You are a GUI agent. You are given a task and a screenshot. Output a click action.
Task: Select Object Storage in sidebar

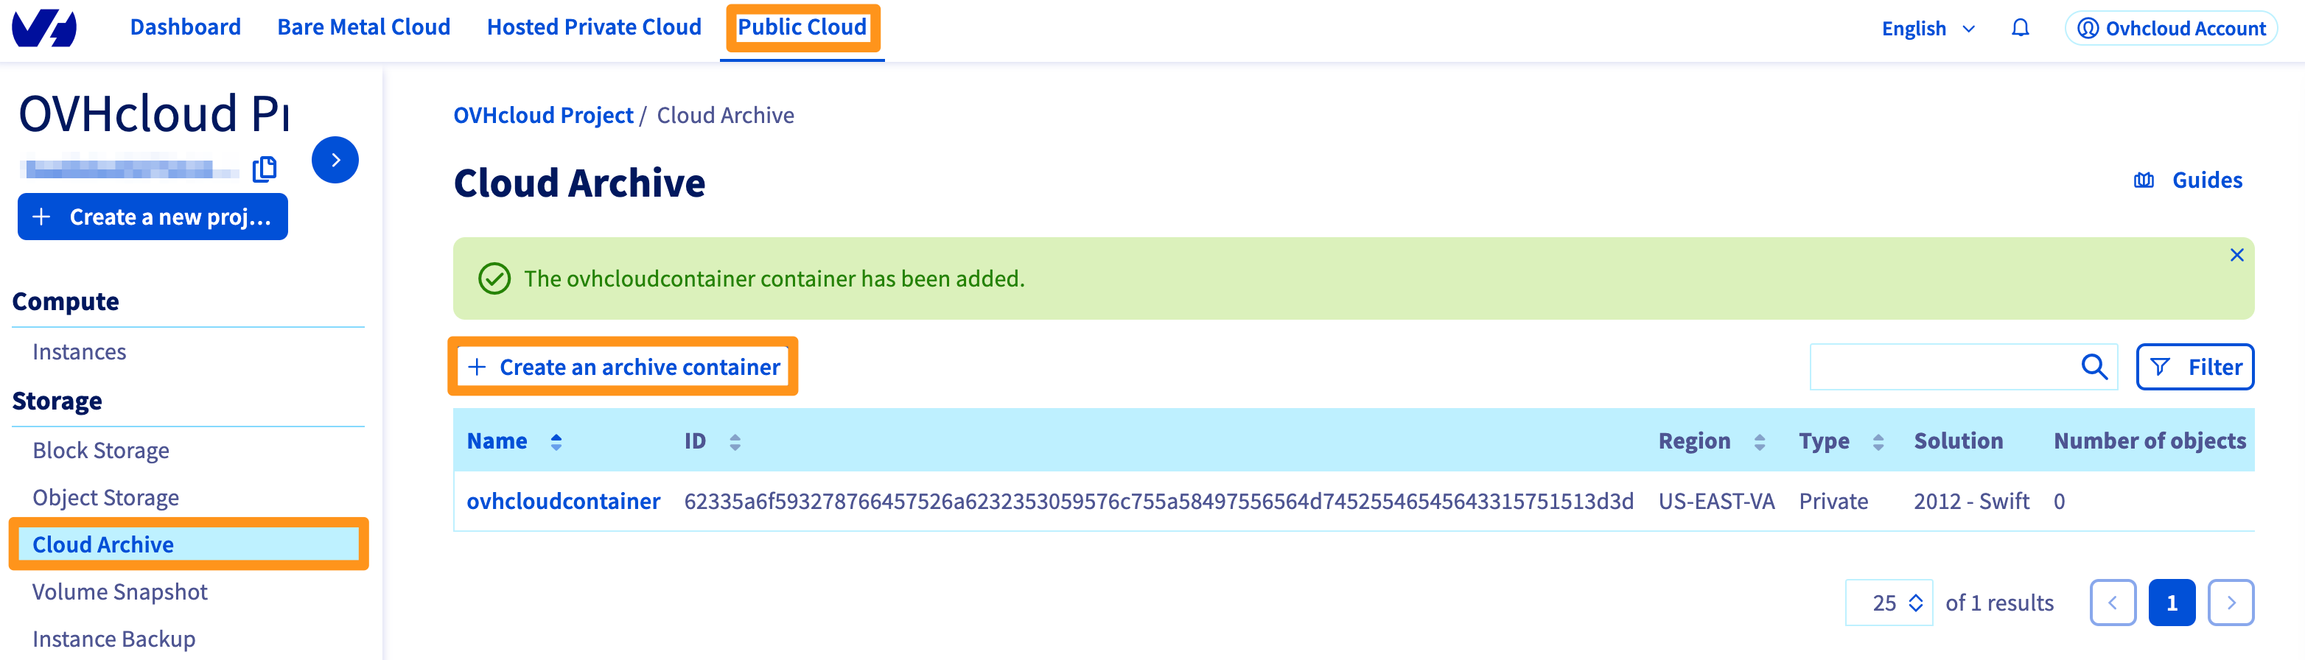click(x=105, y=498)
